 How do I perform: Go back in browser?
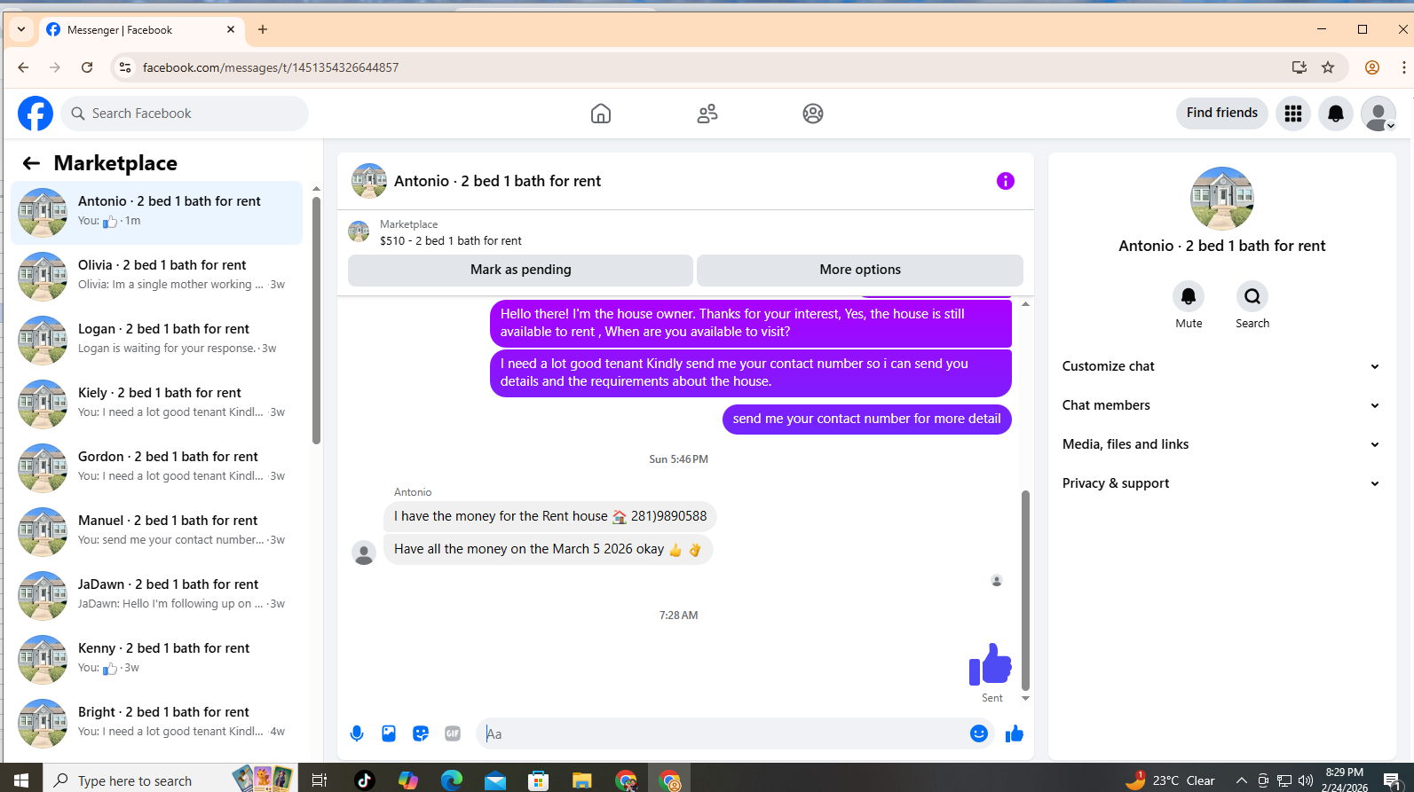[x=23, y=67]
